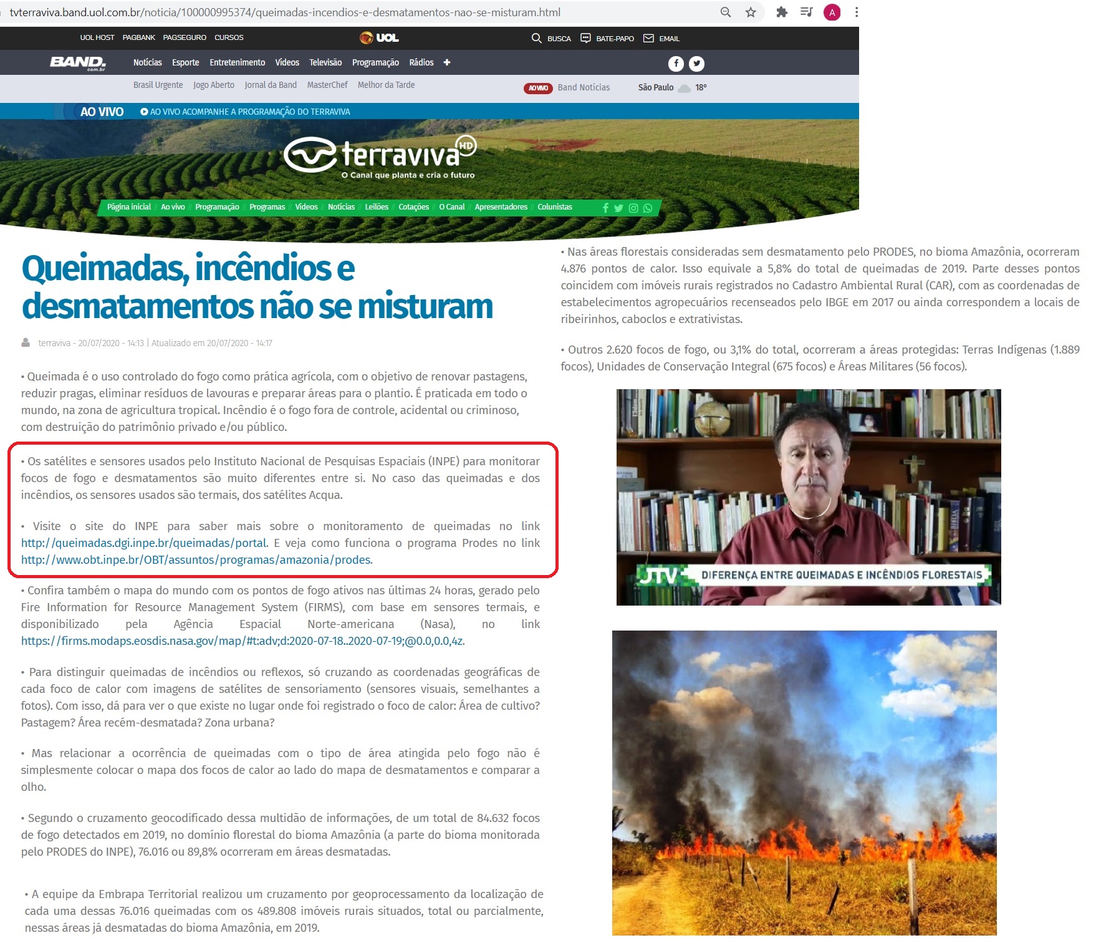Open the media control playlist icon
The width and height of the screenshot is (1096, 948).
[806, 12]
